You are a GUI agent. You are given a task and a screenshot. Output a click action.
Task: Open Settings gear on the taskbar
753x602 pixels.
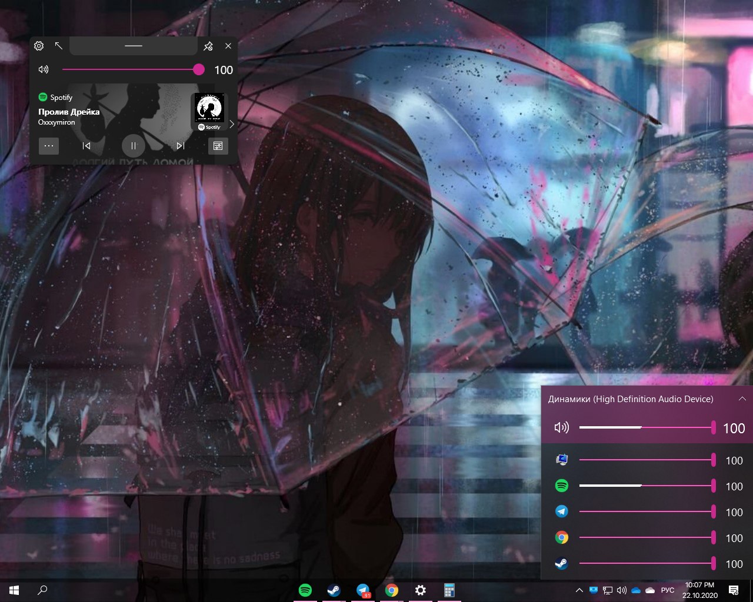tap(420, 590)
